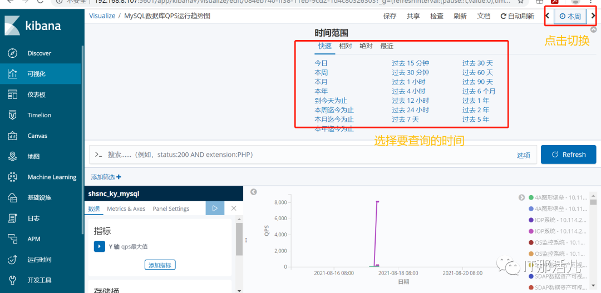Select 过去 24 小时 range
601x293 pixels.
pyautogui.click(x=411, y=110)
